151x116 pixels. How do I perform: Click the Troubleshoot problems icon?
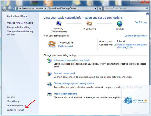point(49,94)
